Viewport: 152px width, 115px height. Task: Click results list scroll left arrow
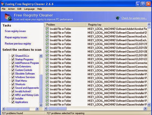46,108
